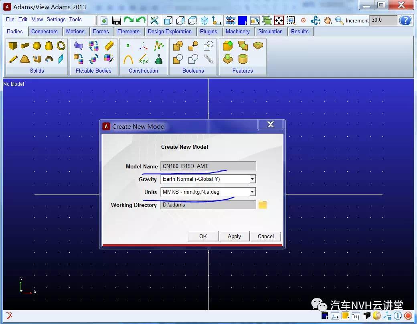Click the scissors tools icon in toolbar
The width and height of the screenshot is (417, 324).
pyautogui.click(x=154, y=20)
